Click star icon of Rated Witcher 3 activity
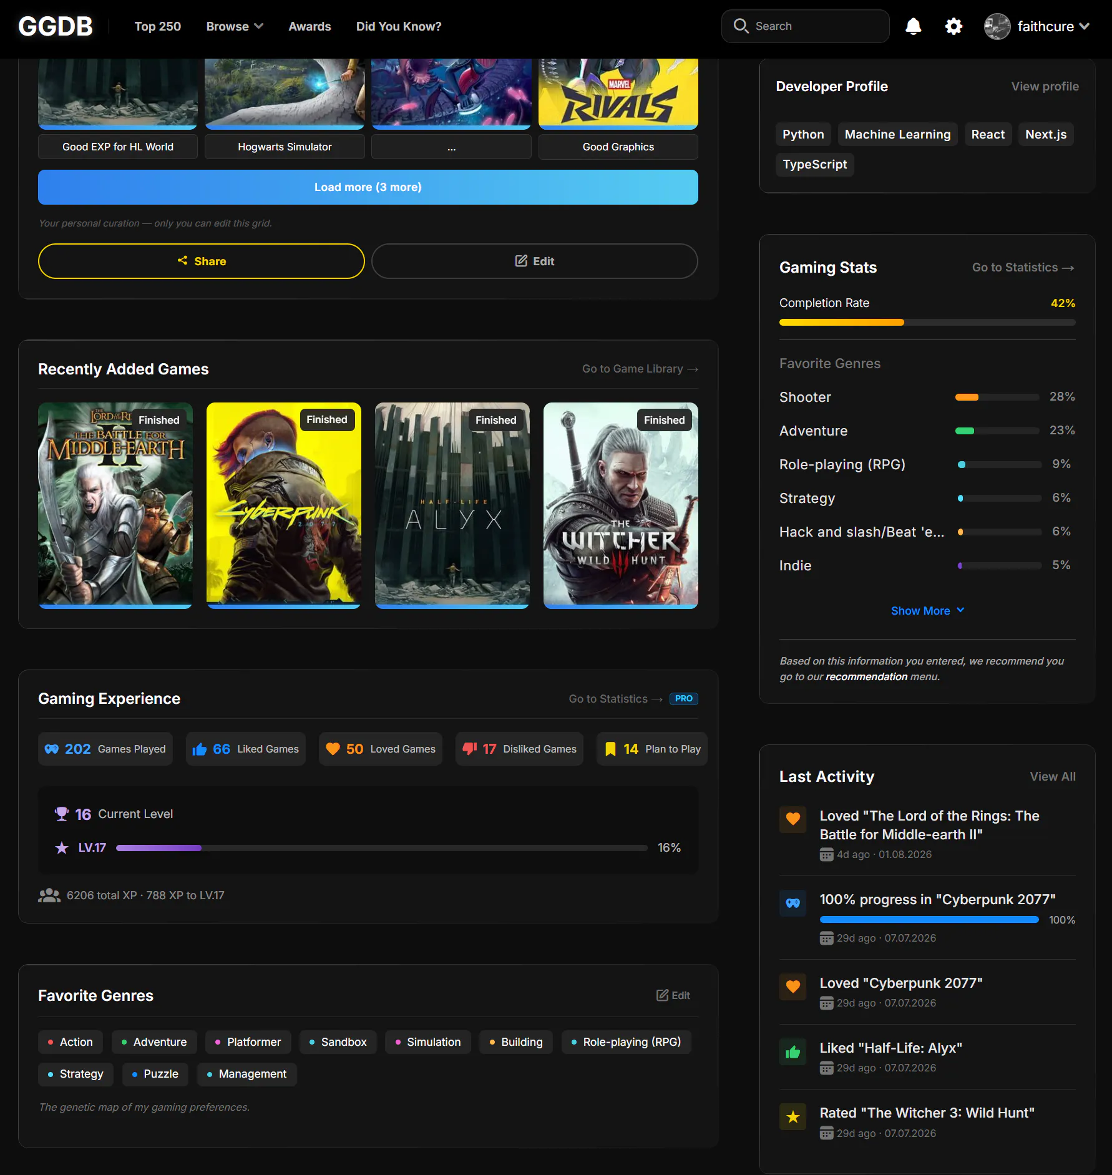1112x1175 pixels. coord(793,1116)
